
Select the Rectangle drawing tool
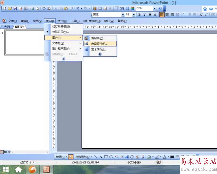(x=106, y=157)
